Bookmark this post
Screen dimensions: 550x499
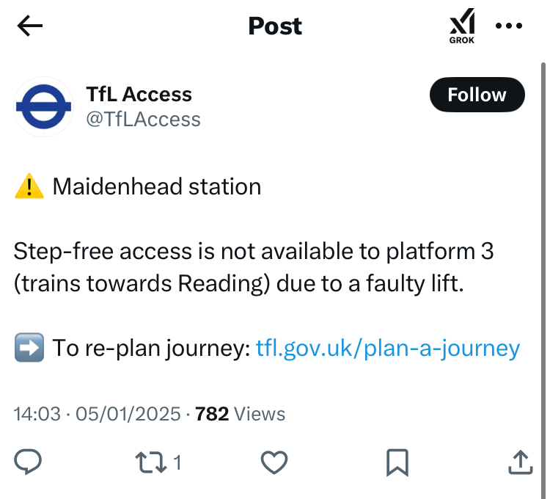[x=397, y=462]
